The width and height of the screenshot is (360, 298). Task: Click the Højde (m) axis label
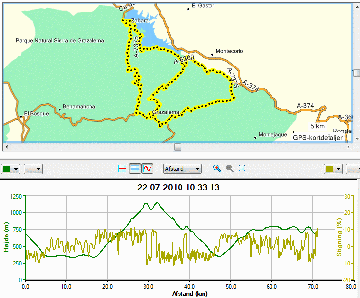point(6,237)
